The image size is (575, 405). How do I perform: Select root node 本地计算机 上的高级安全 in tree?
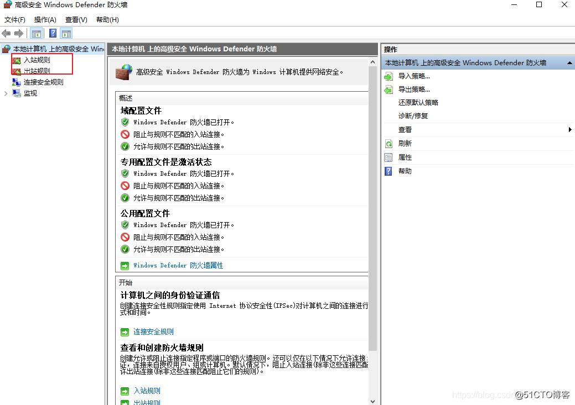click(59, 49)
